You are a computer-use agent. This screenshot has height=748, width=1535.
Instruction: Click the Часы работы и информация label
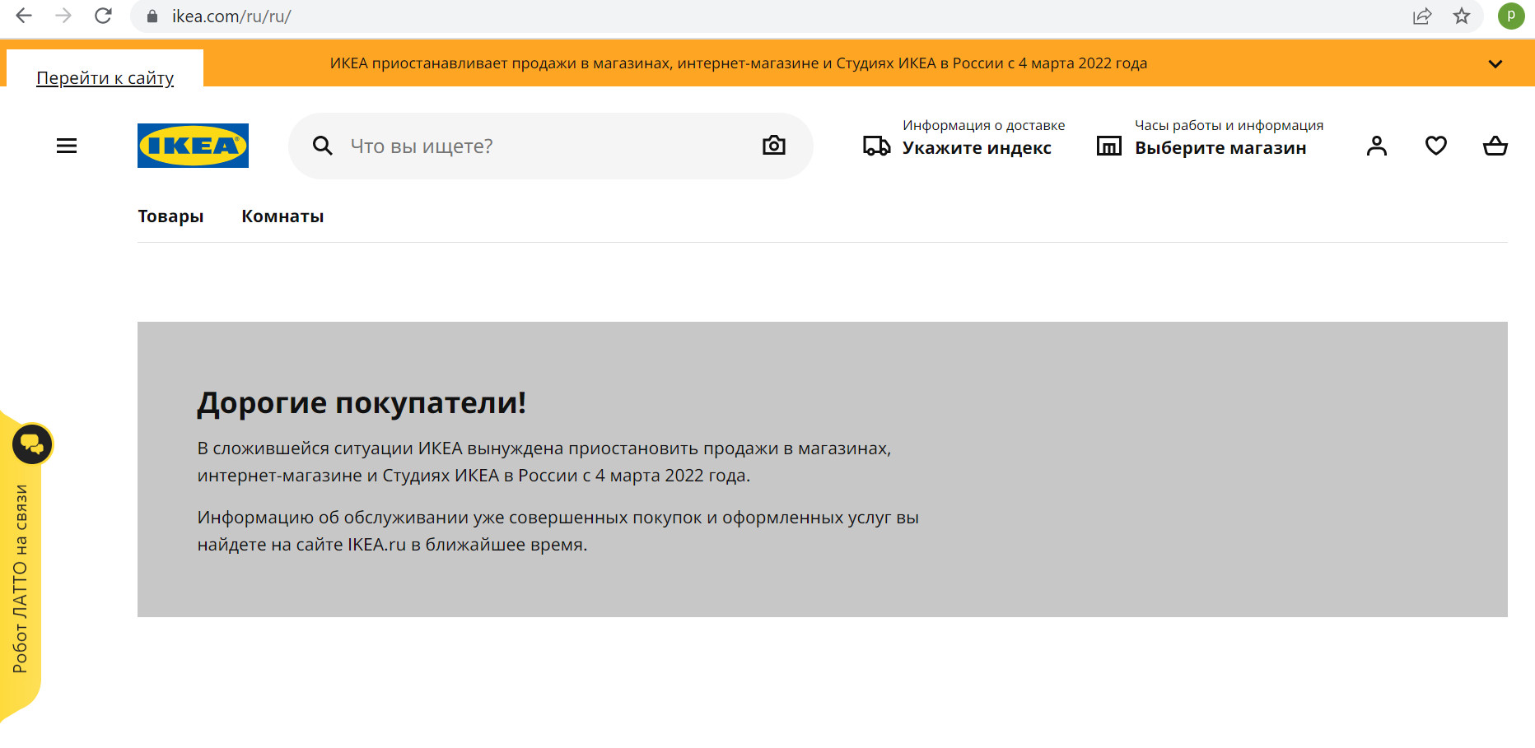1229,125
